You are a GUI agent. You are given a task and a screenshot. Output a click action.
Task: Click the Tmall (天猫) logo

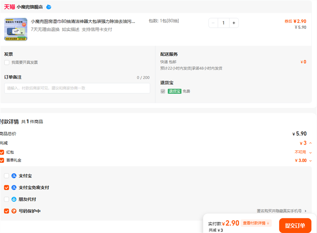[10, 7]
